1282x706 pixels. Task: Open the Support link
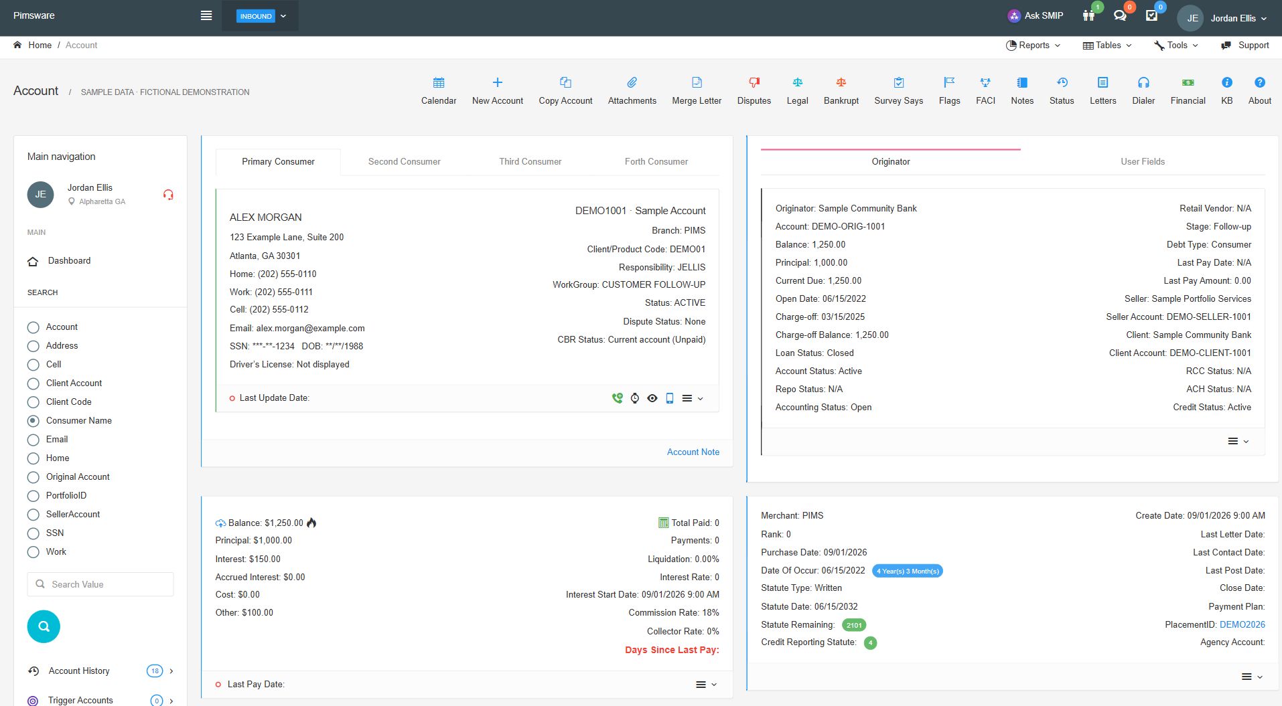[1244, 45]
